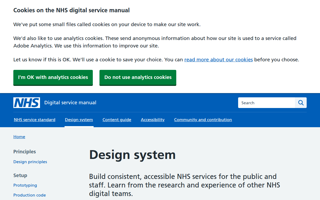The image size is (320, 200).
Task: Open Design principles sidebar link
Action: pos(30,162)
